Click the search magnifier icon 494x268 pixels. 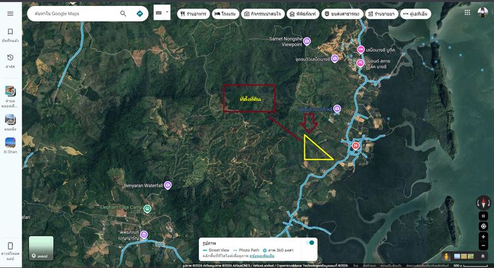(123, 14)
